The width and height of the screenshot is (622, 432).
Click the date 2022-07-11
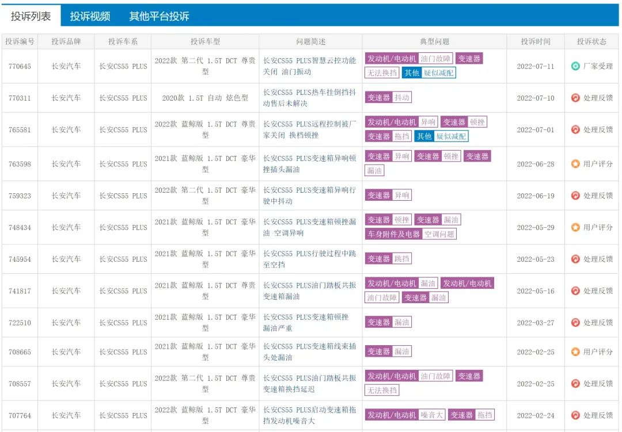tap(536, 66)
